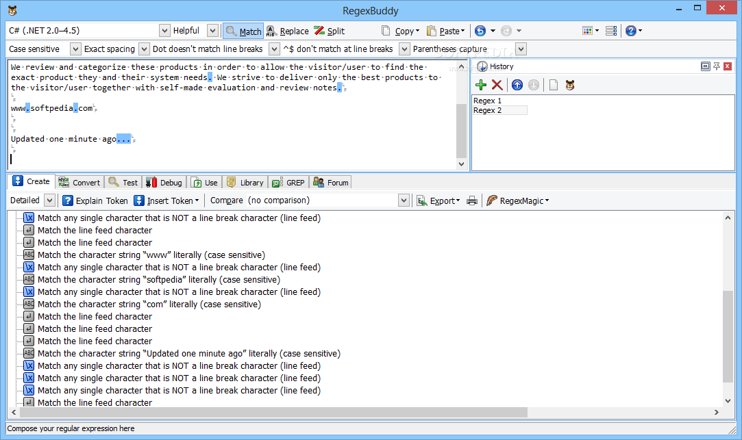Open the Paste menu

click(x=445, y=31)
